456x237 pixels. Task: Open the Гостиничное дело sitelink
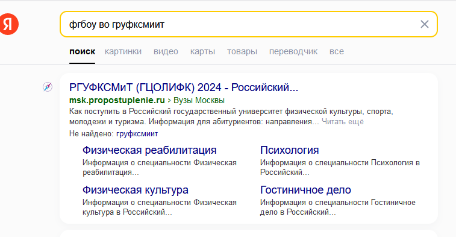[x=305, y=190]
